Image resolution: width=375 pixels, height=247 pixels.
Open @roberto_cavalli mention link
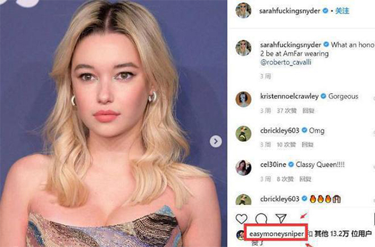coord(286,63)
